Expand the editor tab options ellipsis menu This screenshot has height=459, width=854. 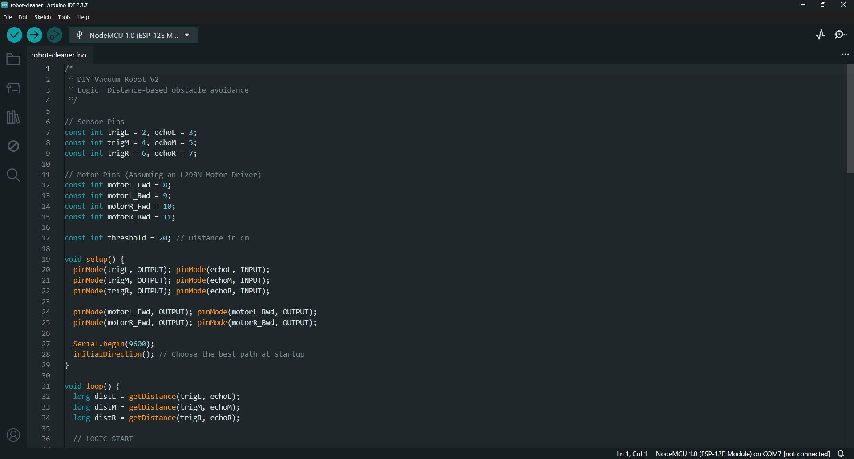845,54
